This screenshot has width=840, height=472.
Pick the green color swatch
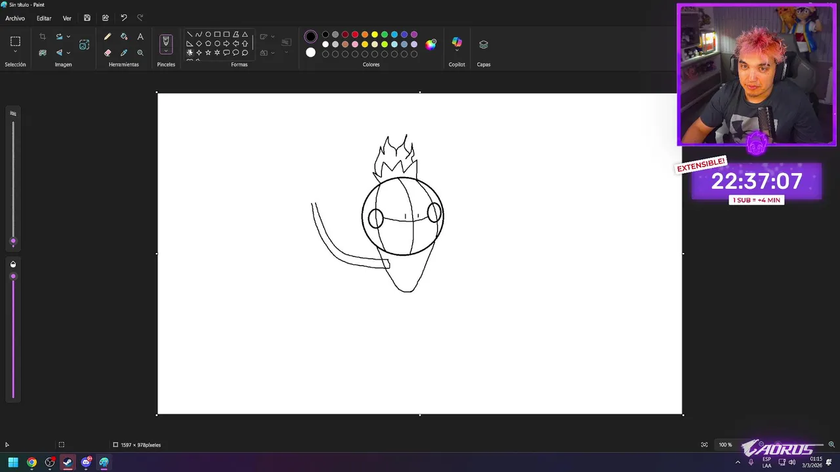(x=385, y=35)
